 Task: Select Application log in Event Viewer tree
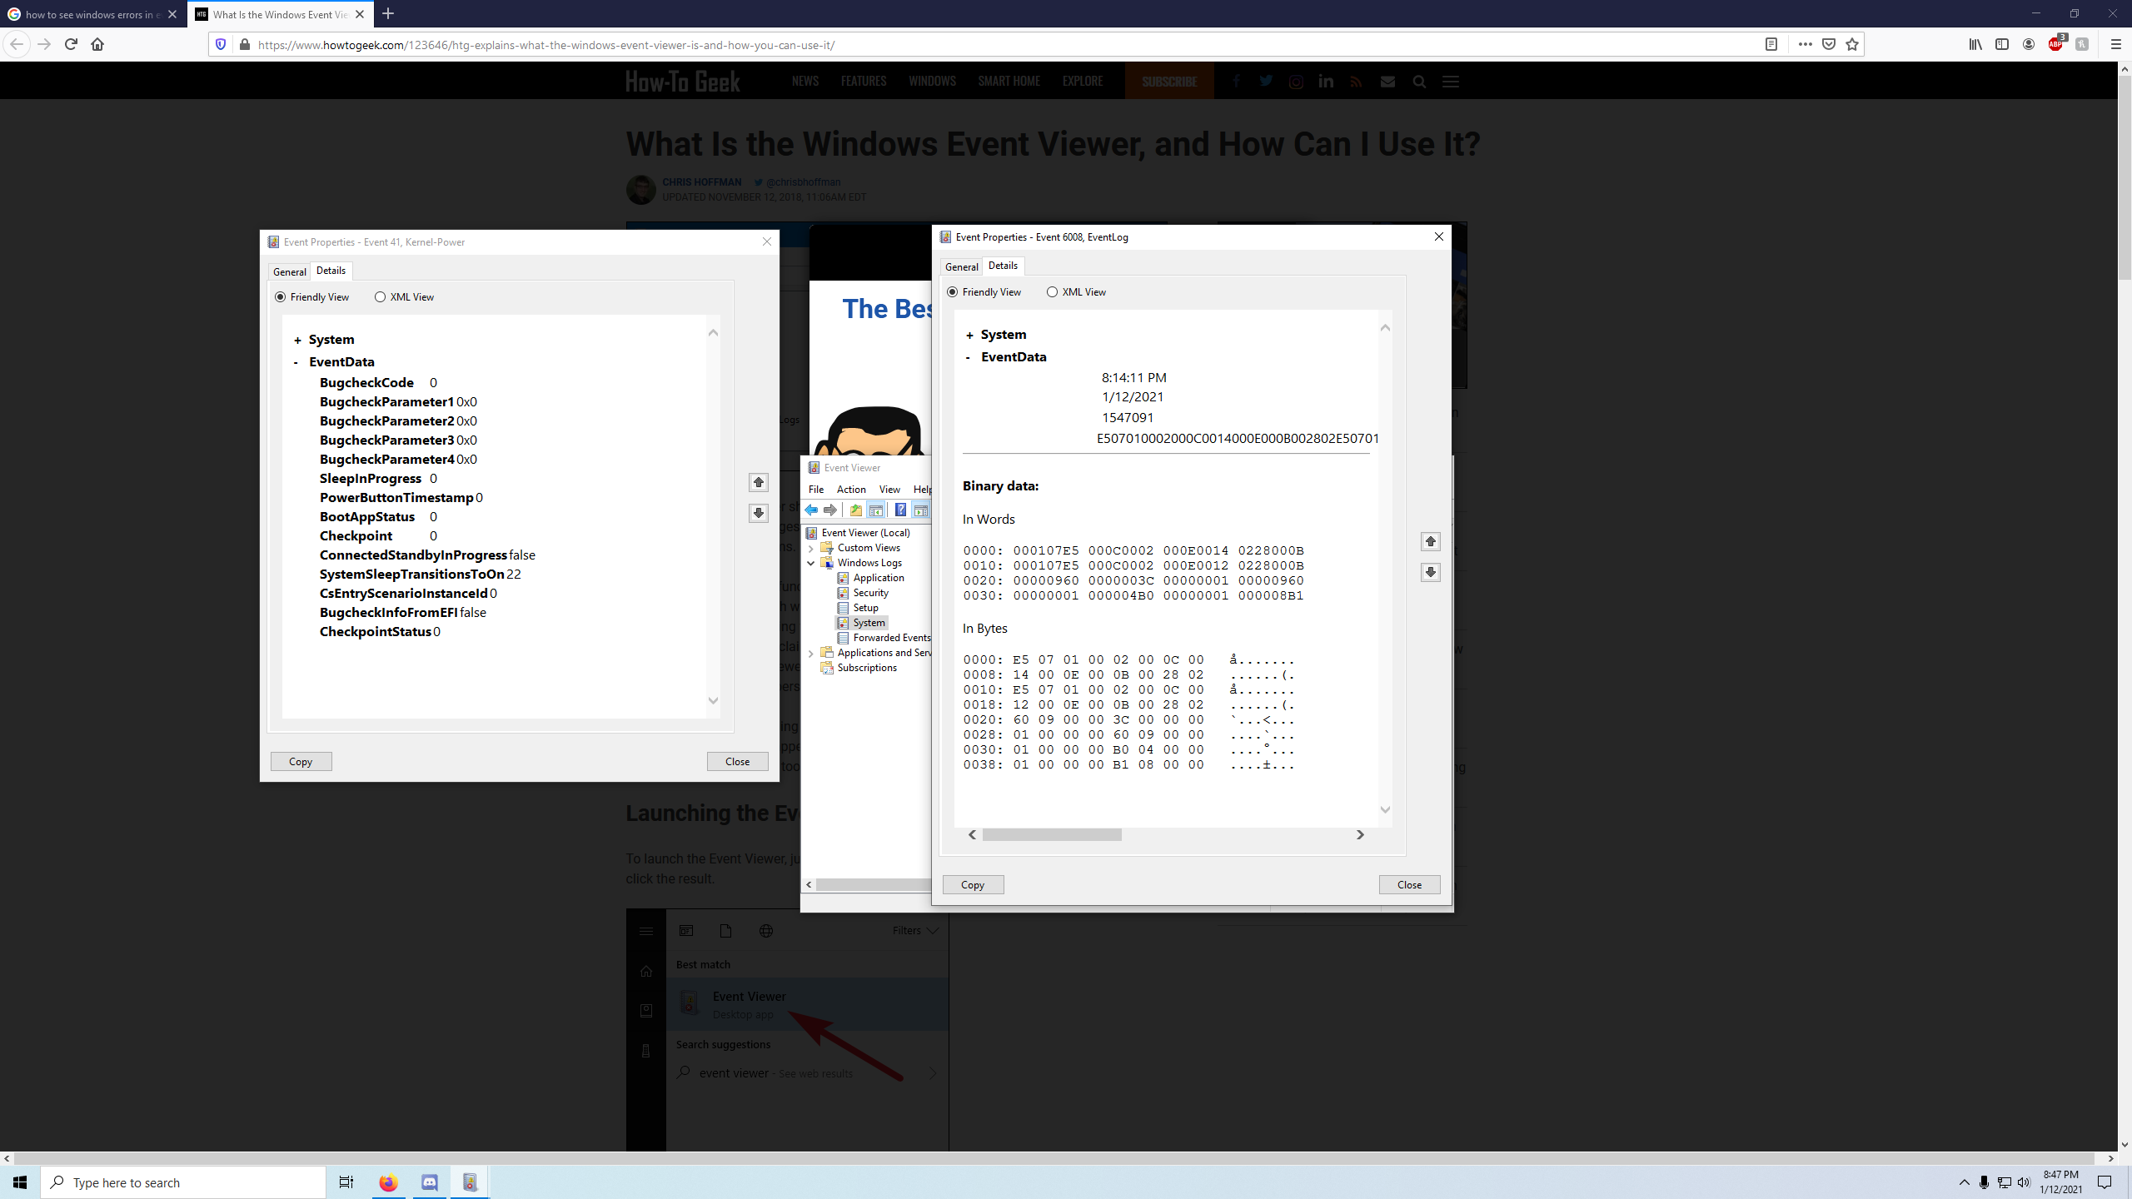click(878, 579)
